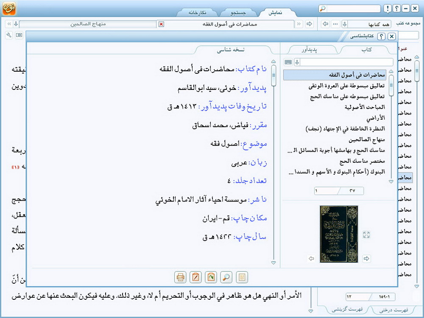
Task: Select المباحث الأصولية in book list
Action: click(x=335, y=107)
